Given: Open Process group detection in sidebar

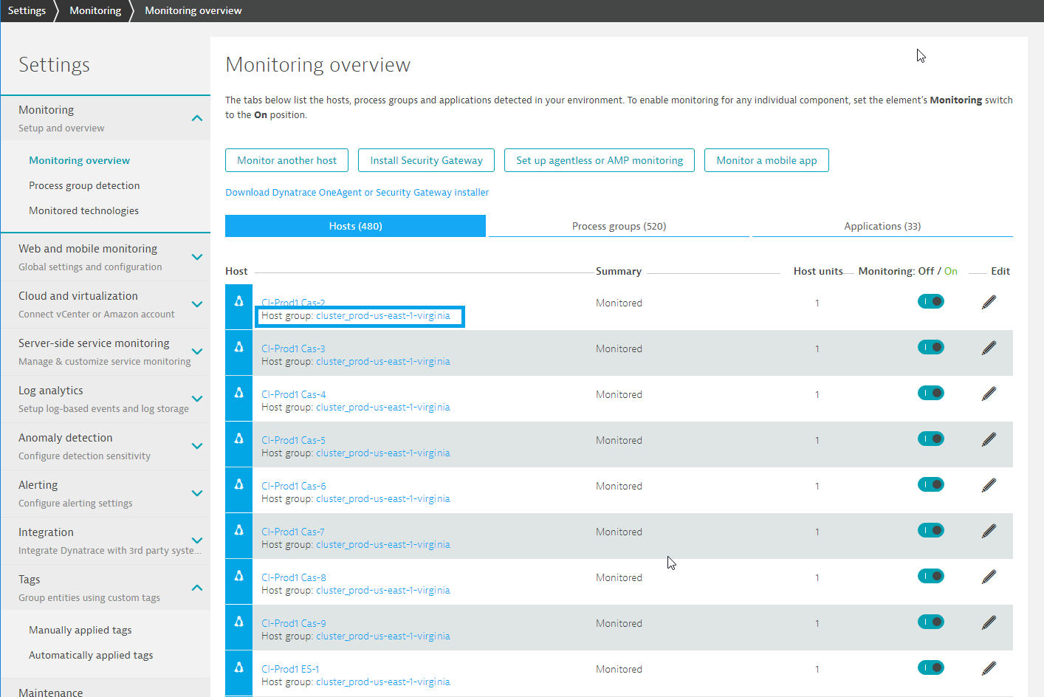Looking at the screenshot, I should 84,185.
